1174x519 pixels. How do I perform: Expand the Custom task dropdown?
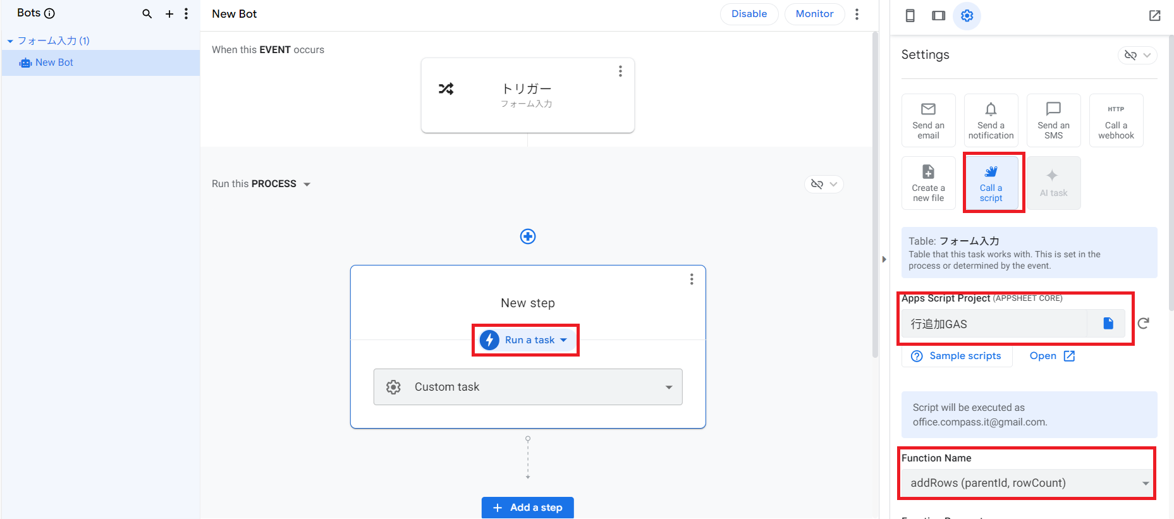coord(528,387)
